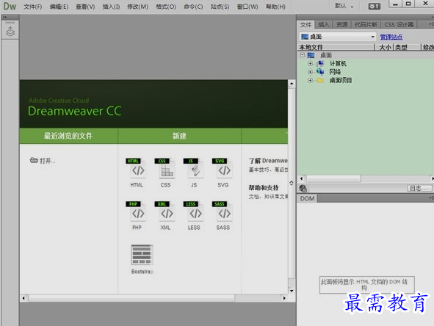Select the 计算机 computer icon
434x326 pixels.
[x=320, y=64]
